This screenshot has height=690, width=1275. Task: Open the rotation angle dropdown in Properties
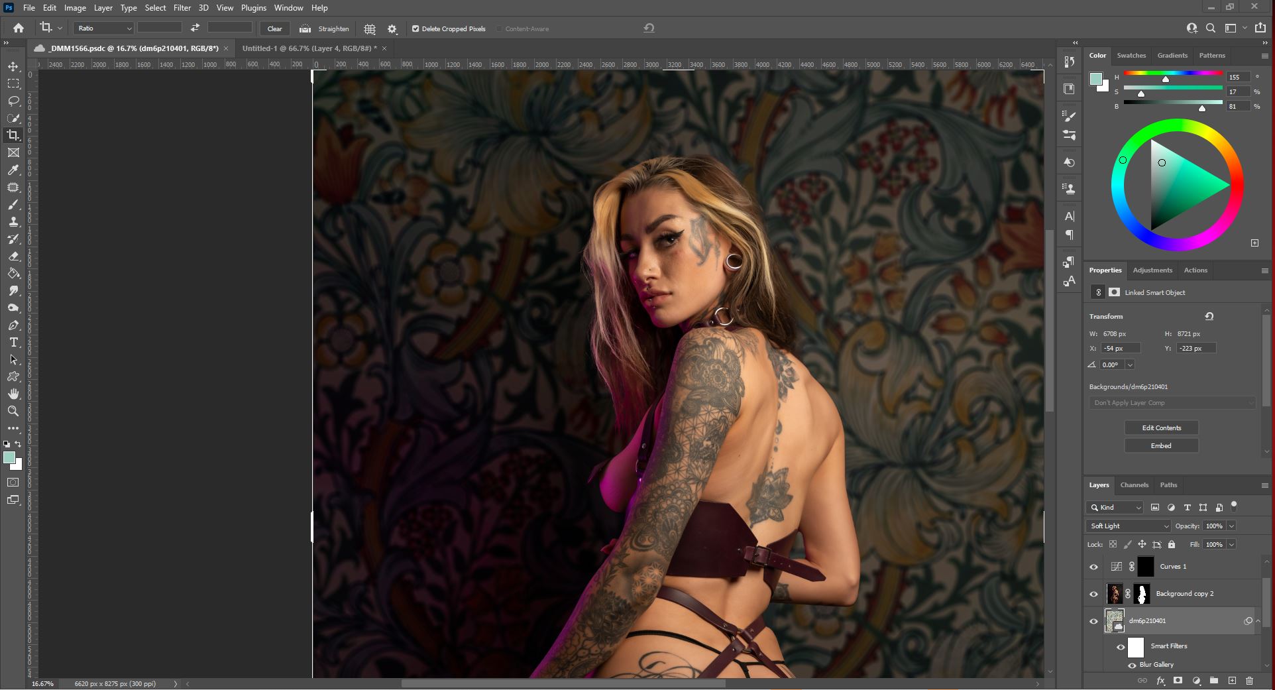coord(1130,365)
